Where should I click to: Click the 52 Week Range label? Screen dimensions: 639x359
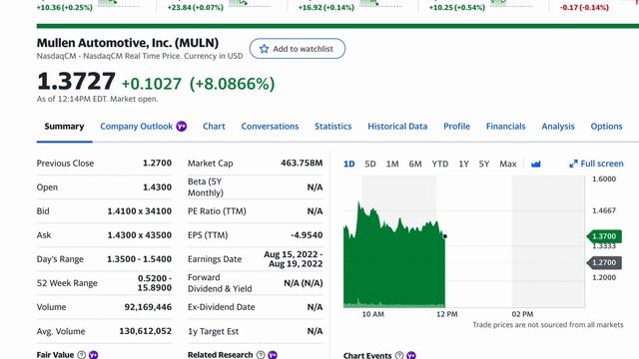[x=67, y=283]
